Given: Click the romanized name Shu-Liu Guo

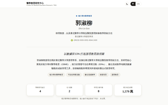Looking at the screenshot, I should (84, 29).
